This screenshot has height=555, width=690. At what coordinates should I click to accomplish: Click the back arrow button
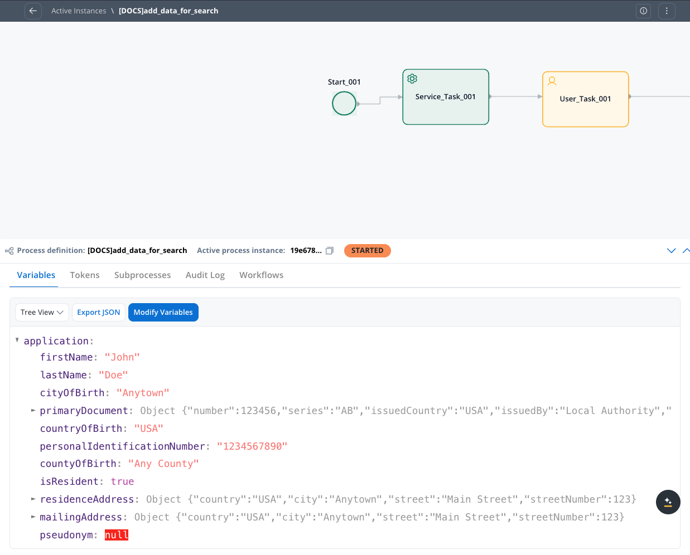(33, 11)
